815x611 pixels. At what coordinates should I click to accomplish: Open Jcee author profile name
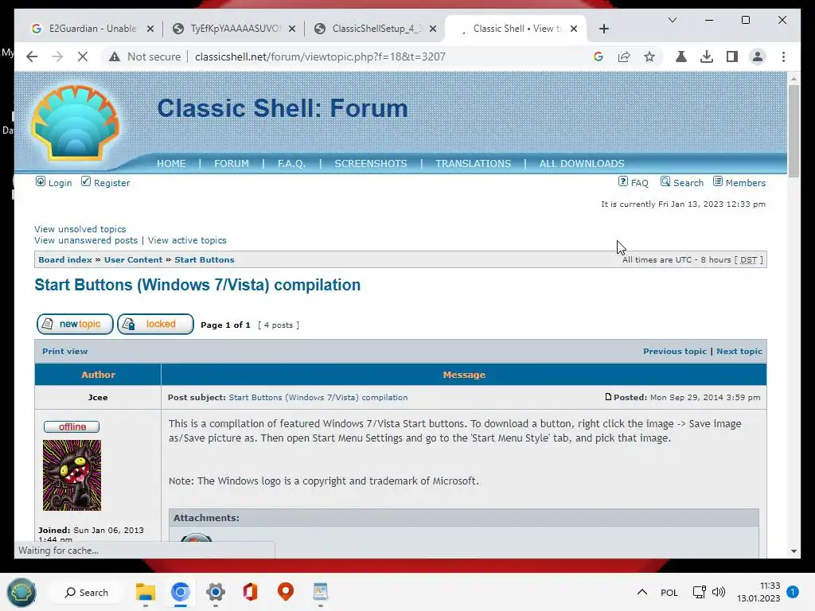pos(98,398)
